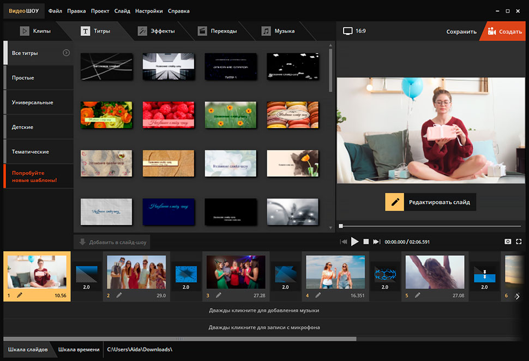
Task: Switch to Шкала времени view
Action: click(x=79, y=350)
